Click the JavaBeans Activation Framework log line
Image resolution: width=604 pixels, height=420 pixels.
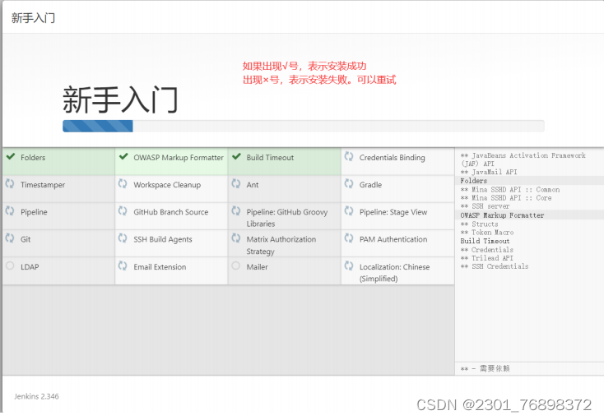click(523, 159)
